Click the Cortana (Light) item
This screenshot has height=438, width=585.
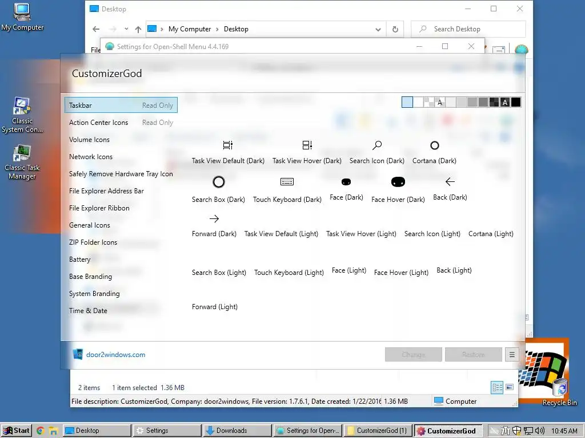coord(491,233)
